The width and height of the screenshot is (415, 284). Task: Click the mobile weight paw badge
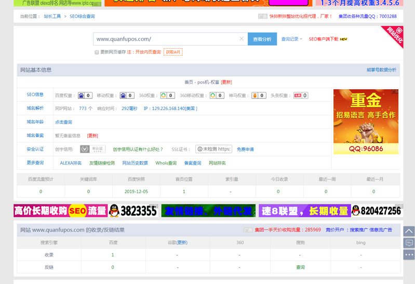tap(127, 96)
